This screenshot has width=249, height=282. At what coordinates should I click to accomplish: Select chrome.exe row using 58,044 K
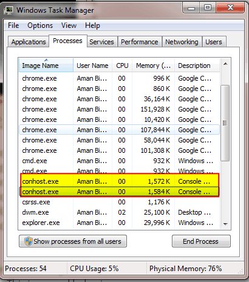(119, 140)
